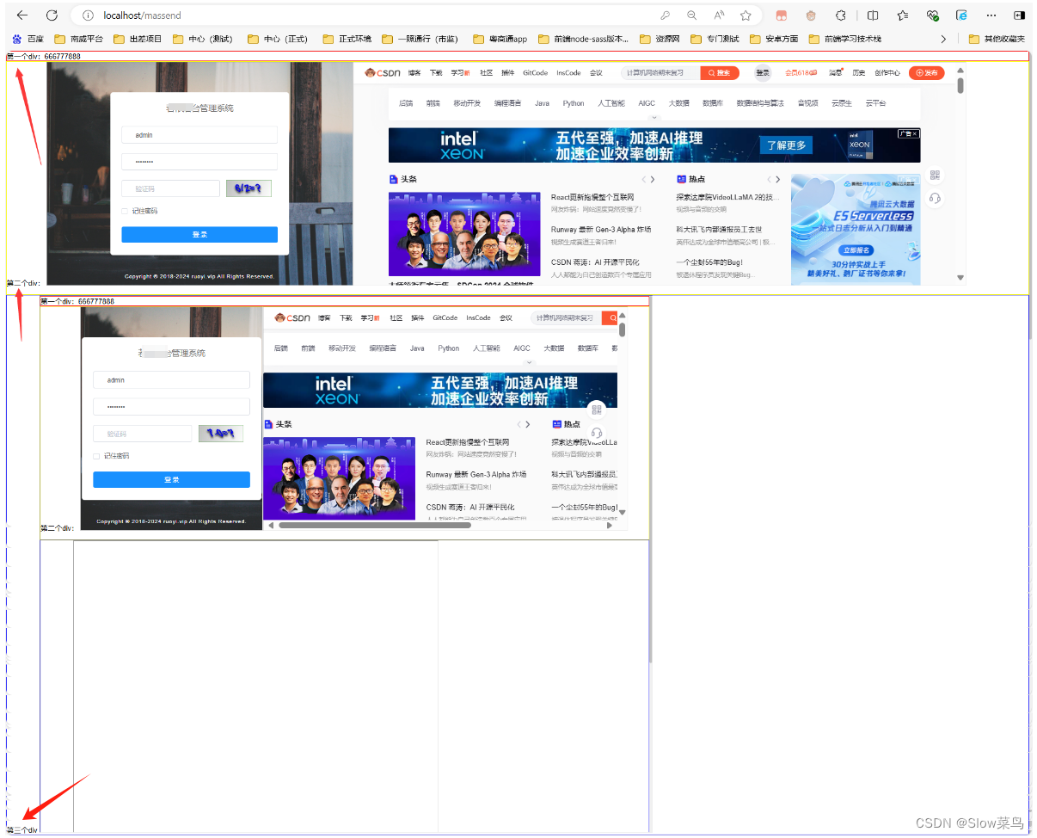1037x838 pixels.
Task: Open the headset support icon in lower frame
Action: [x=598, y=433]
